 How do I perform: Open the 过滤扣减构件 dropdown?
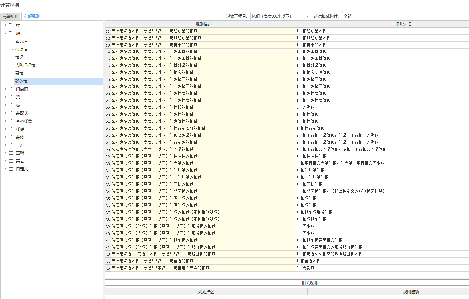(377, 16)
